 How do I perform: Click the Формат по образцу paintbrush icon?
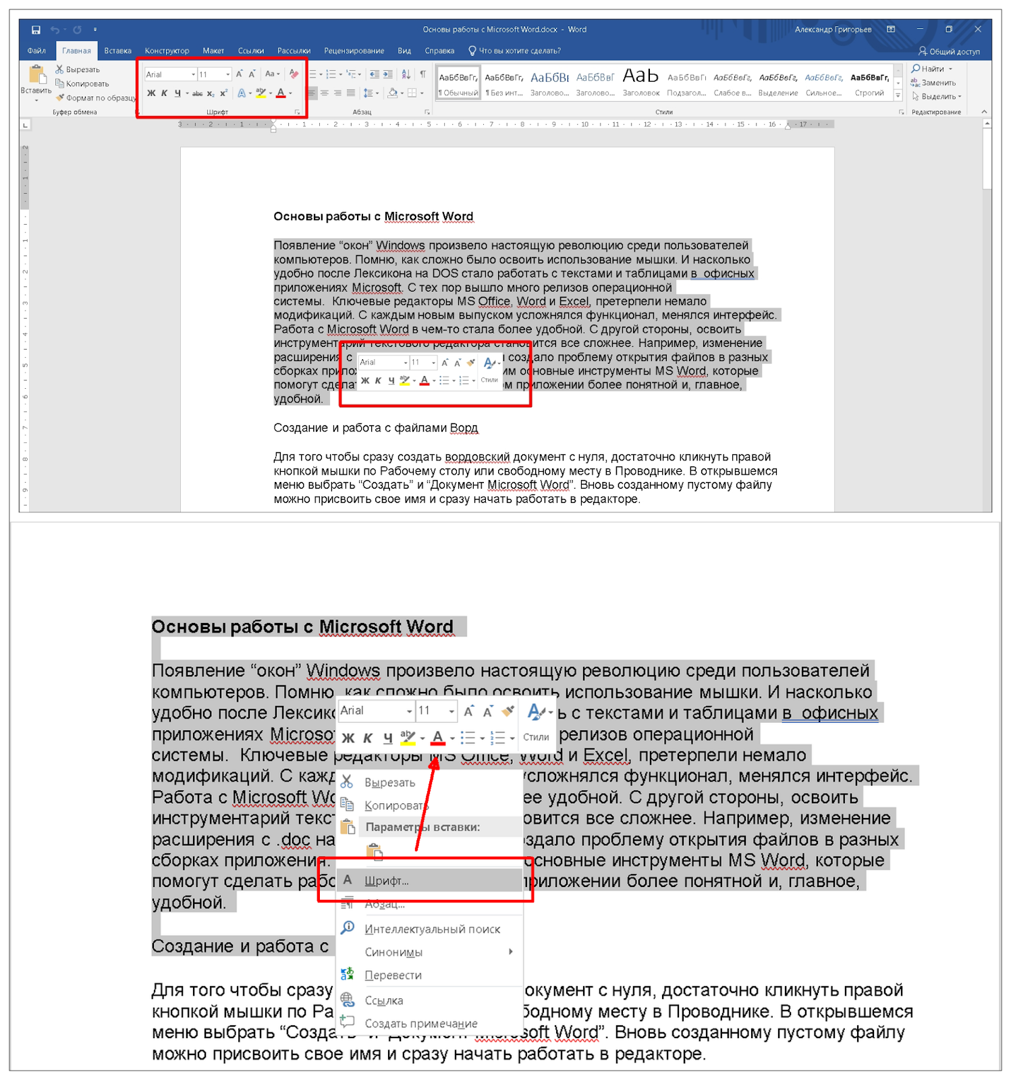pos(60,98)
